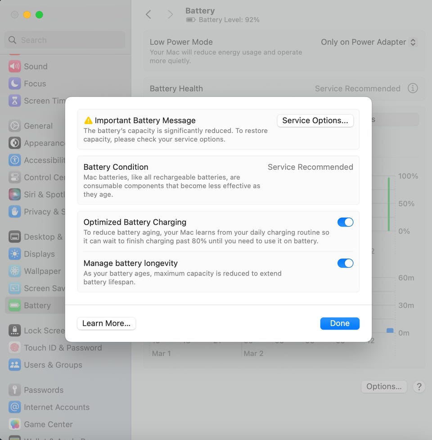Click the green Battery sidebar icon

click(14, 305)
